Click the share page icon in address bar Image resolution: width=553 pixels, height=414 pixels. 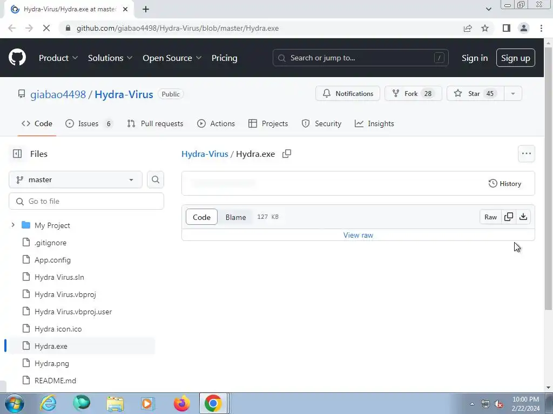point(468,28)
